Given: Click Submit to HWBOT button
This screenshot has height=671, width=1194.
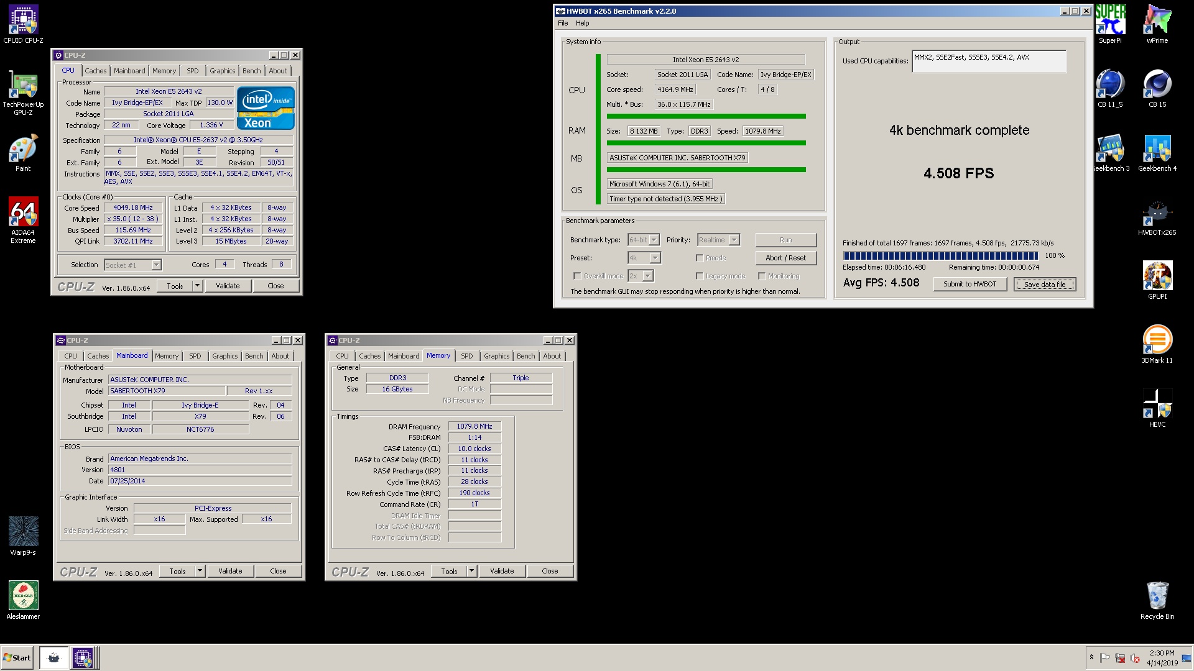Looking at the screenshot, I should click(x=970, y=284).
